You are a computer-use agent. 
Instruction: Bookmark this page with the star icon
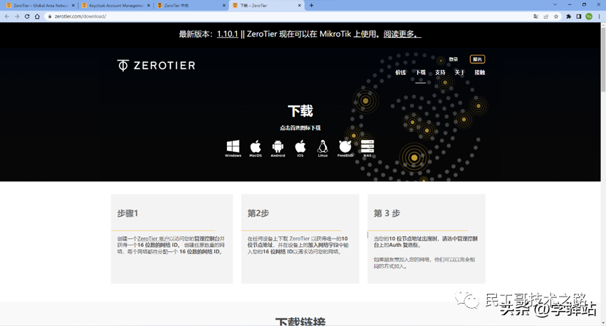[x=556, y=16]
